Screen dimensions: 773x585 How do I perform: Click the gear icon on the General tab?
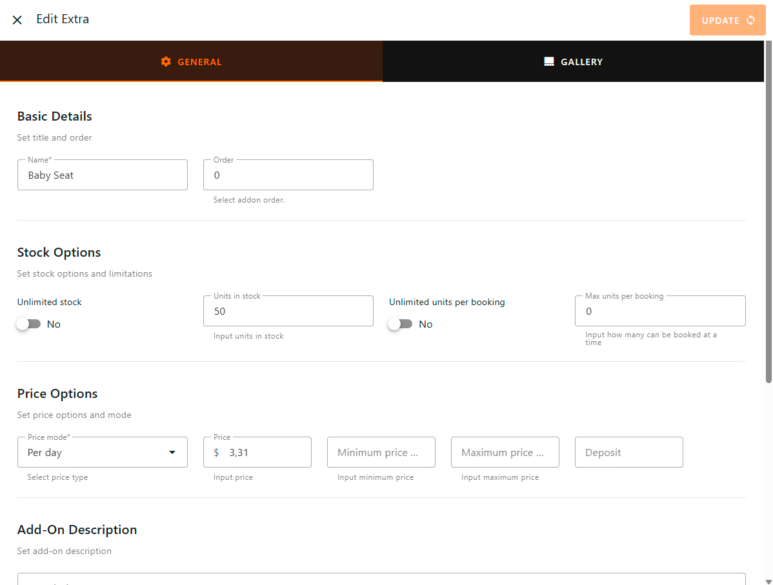166,62
